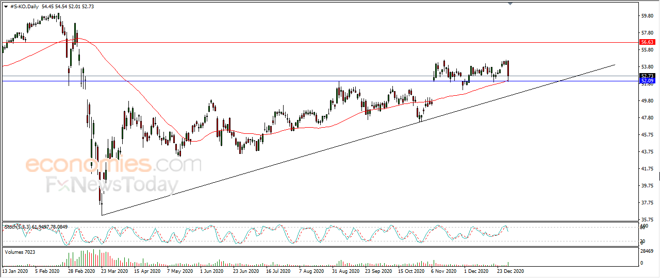
Task: Click the Volumes 7023 indicator label
Action: (x=19, y=252)
